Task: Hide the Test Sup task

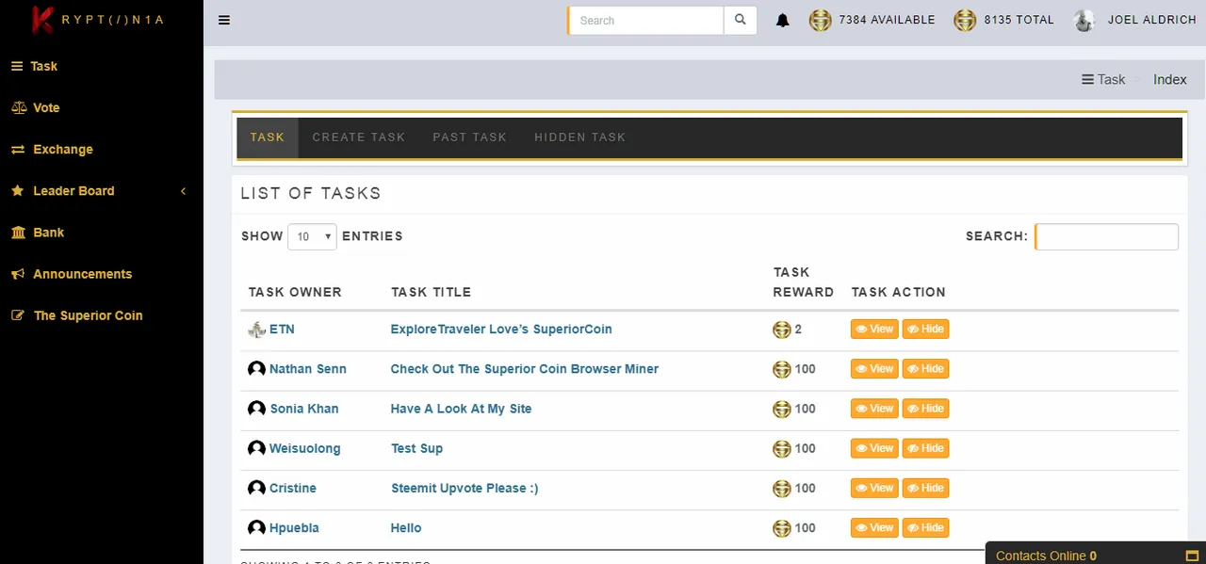Action: (925, 447)
